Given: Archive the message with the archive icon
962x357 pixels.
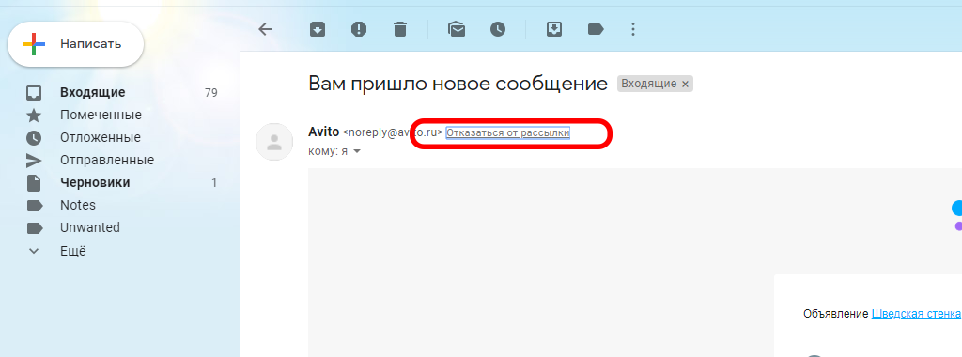Looking at the screenshot, I should [318, 29].
